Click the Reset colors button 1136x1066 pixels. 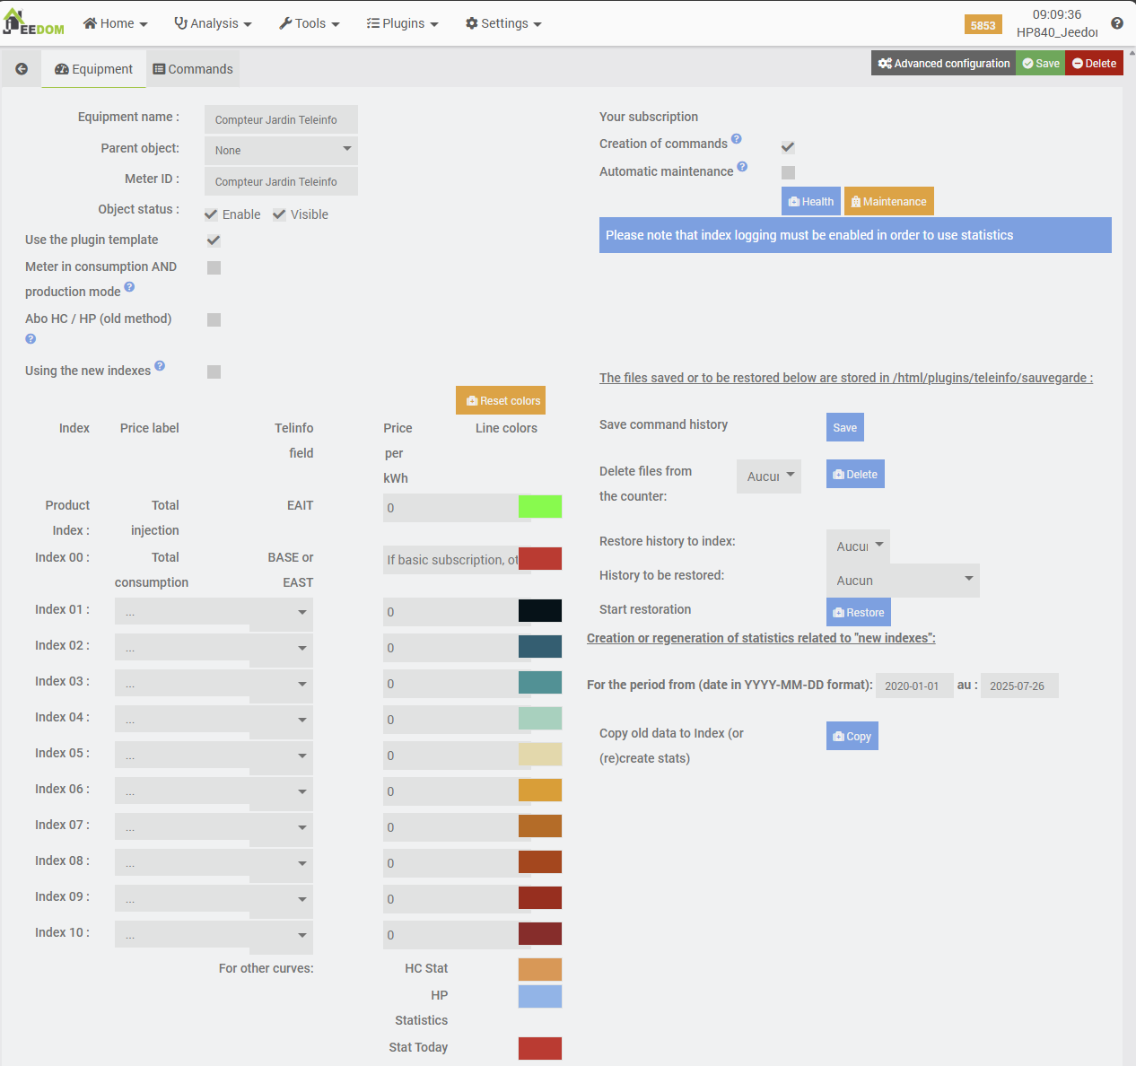(501, 400)
